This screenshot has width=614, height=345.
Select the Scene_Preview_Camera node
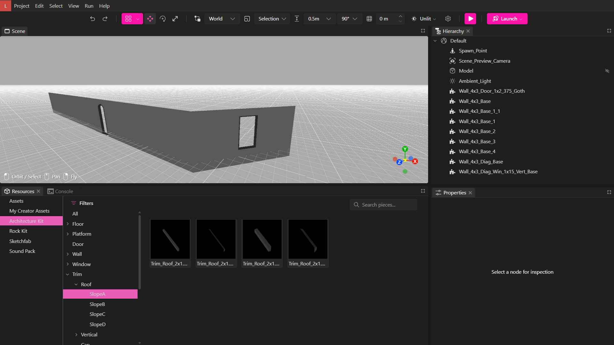(x=484, y=61)
